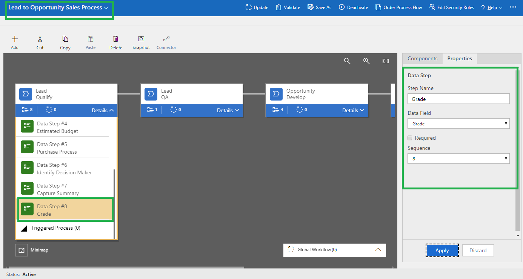Click the Discard button
Image resolution: width=523 pixels, height=279 pixels.
tap(478, 250)
